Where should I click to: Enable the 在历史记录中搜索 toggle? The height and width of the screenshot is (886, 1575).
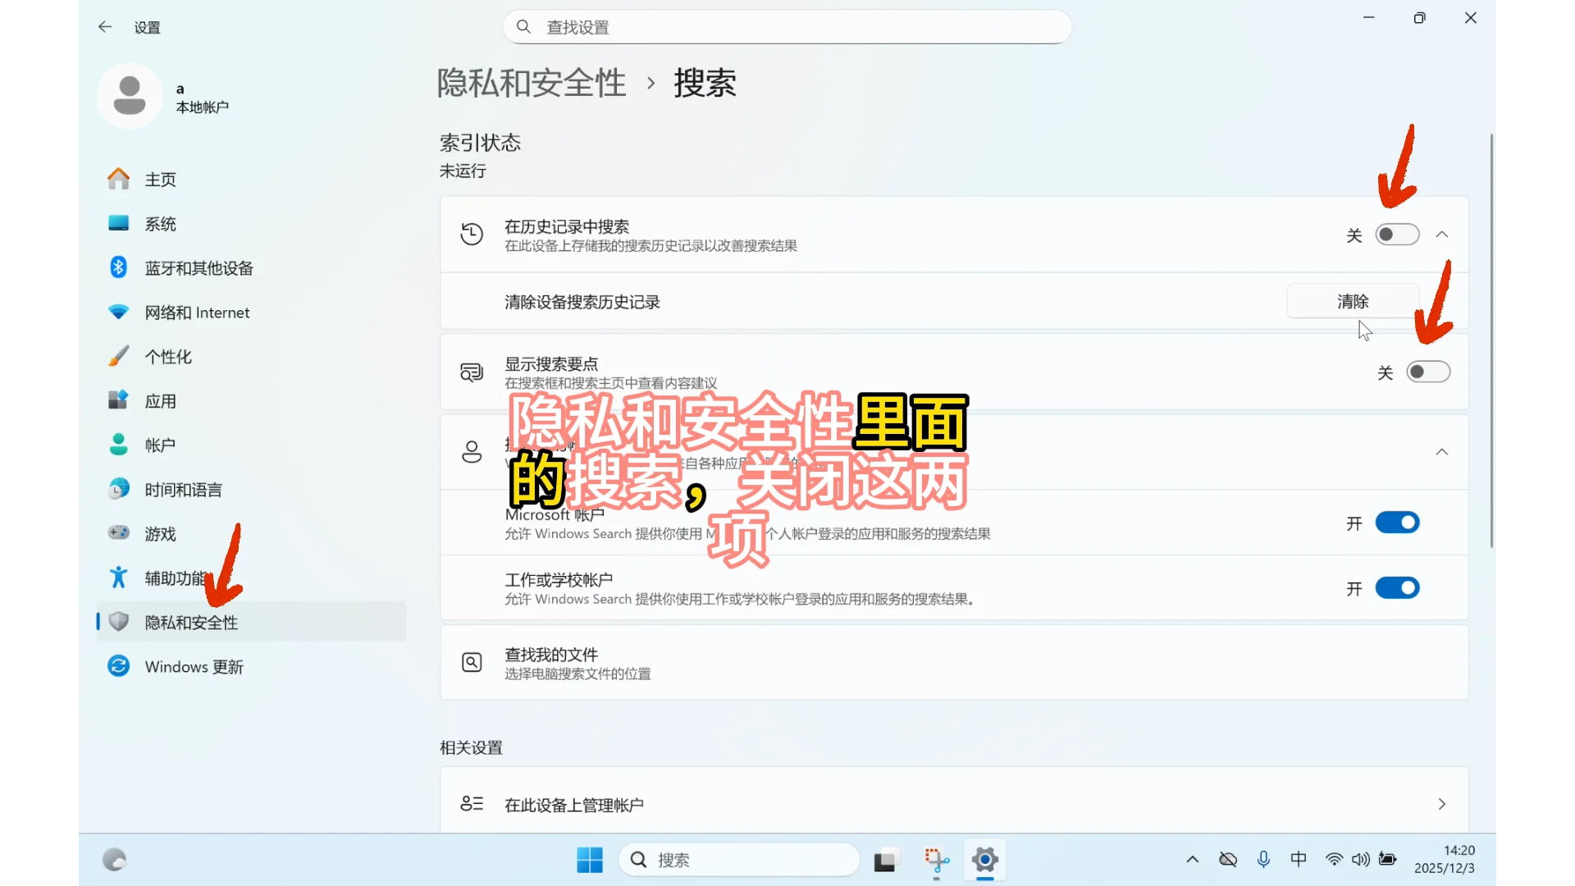click(1397, 234)
